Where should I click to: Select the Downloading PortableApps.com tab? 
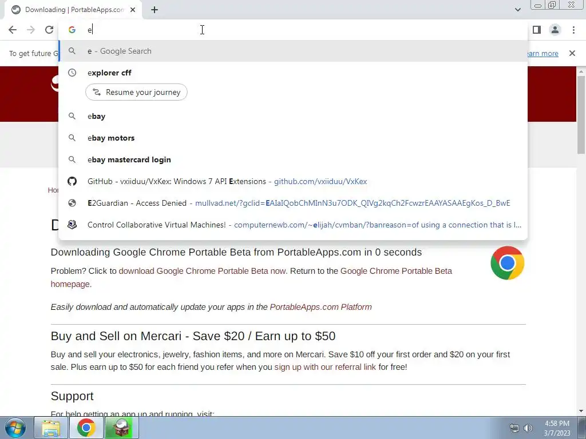point(74,10)
